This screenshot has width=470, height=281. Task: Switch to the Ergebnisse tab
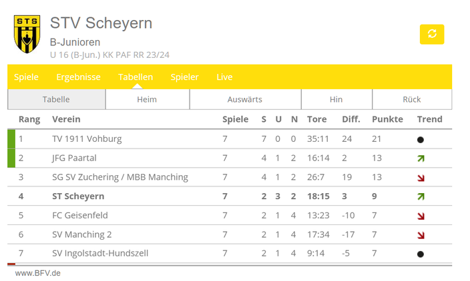pyautogui.click(x=78, y=77)
